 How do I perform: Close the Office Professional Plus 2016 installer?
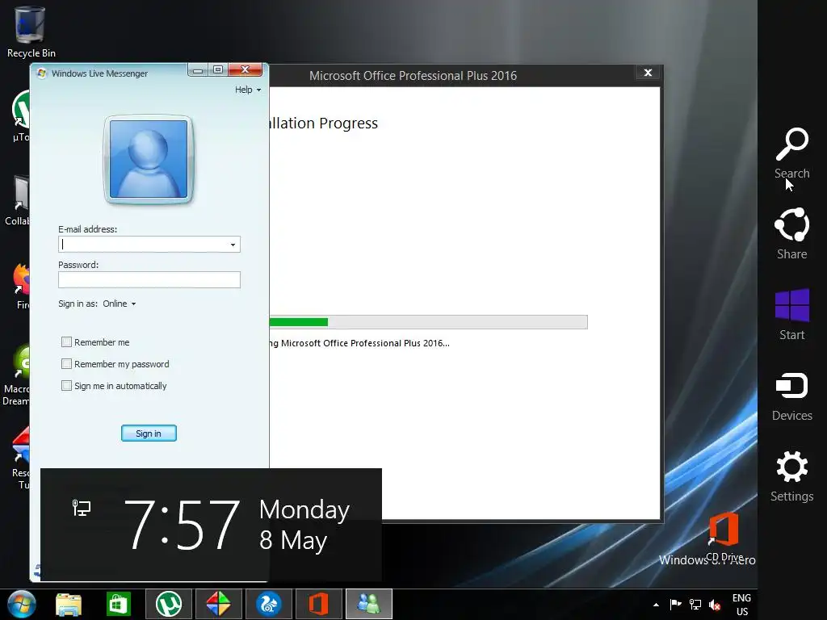649,73
